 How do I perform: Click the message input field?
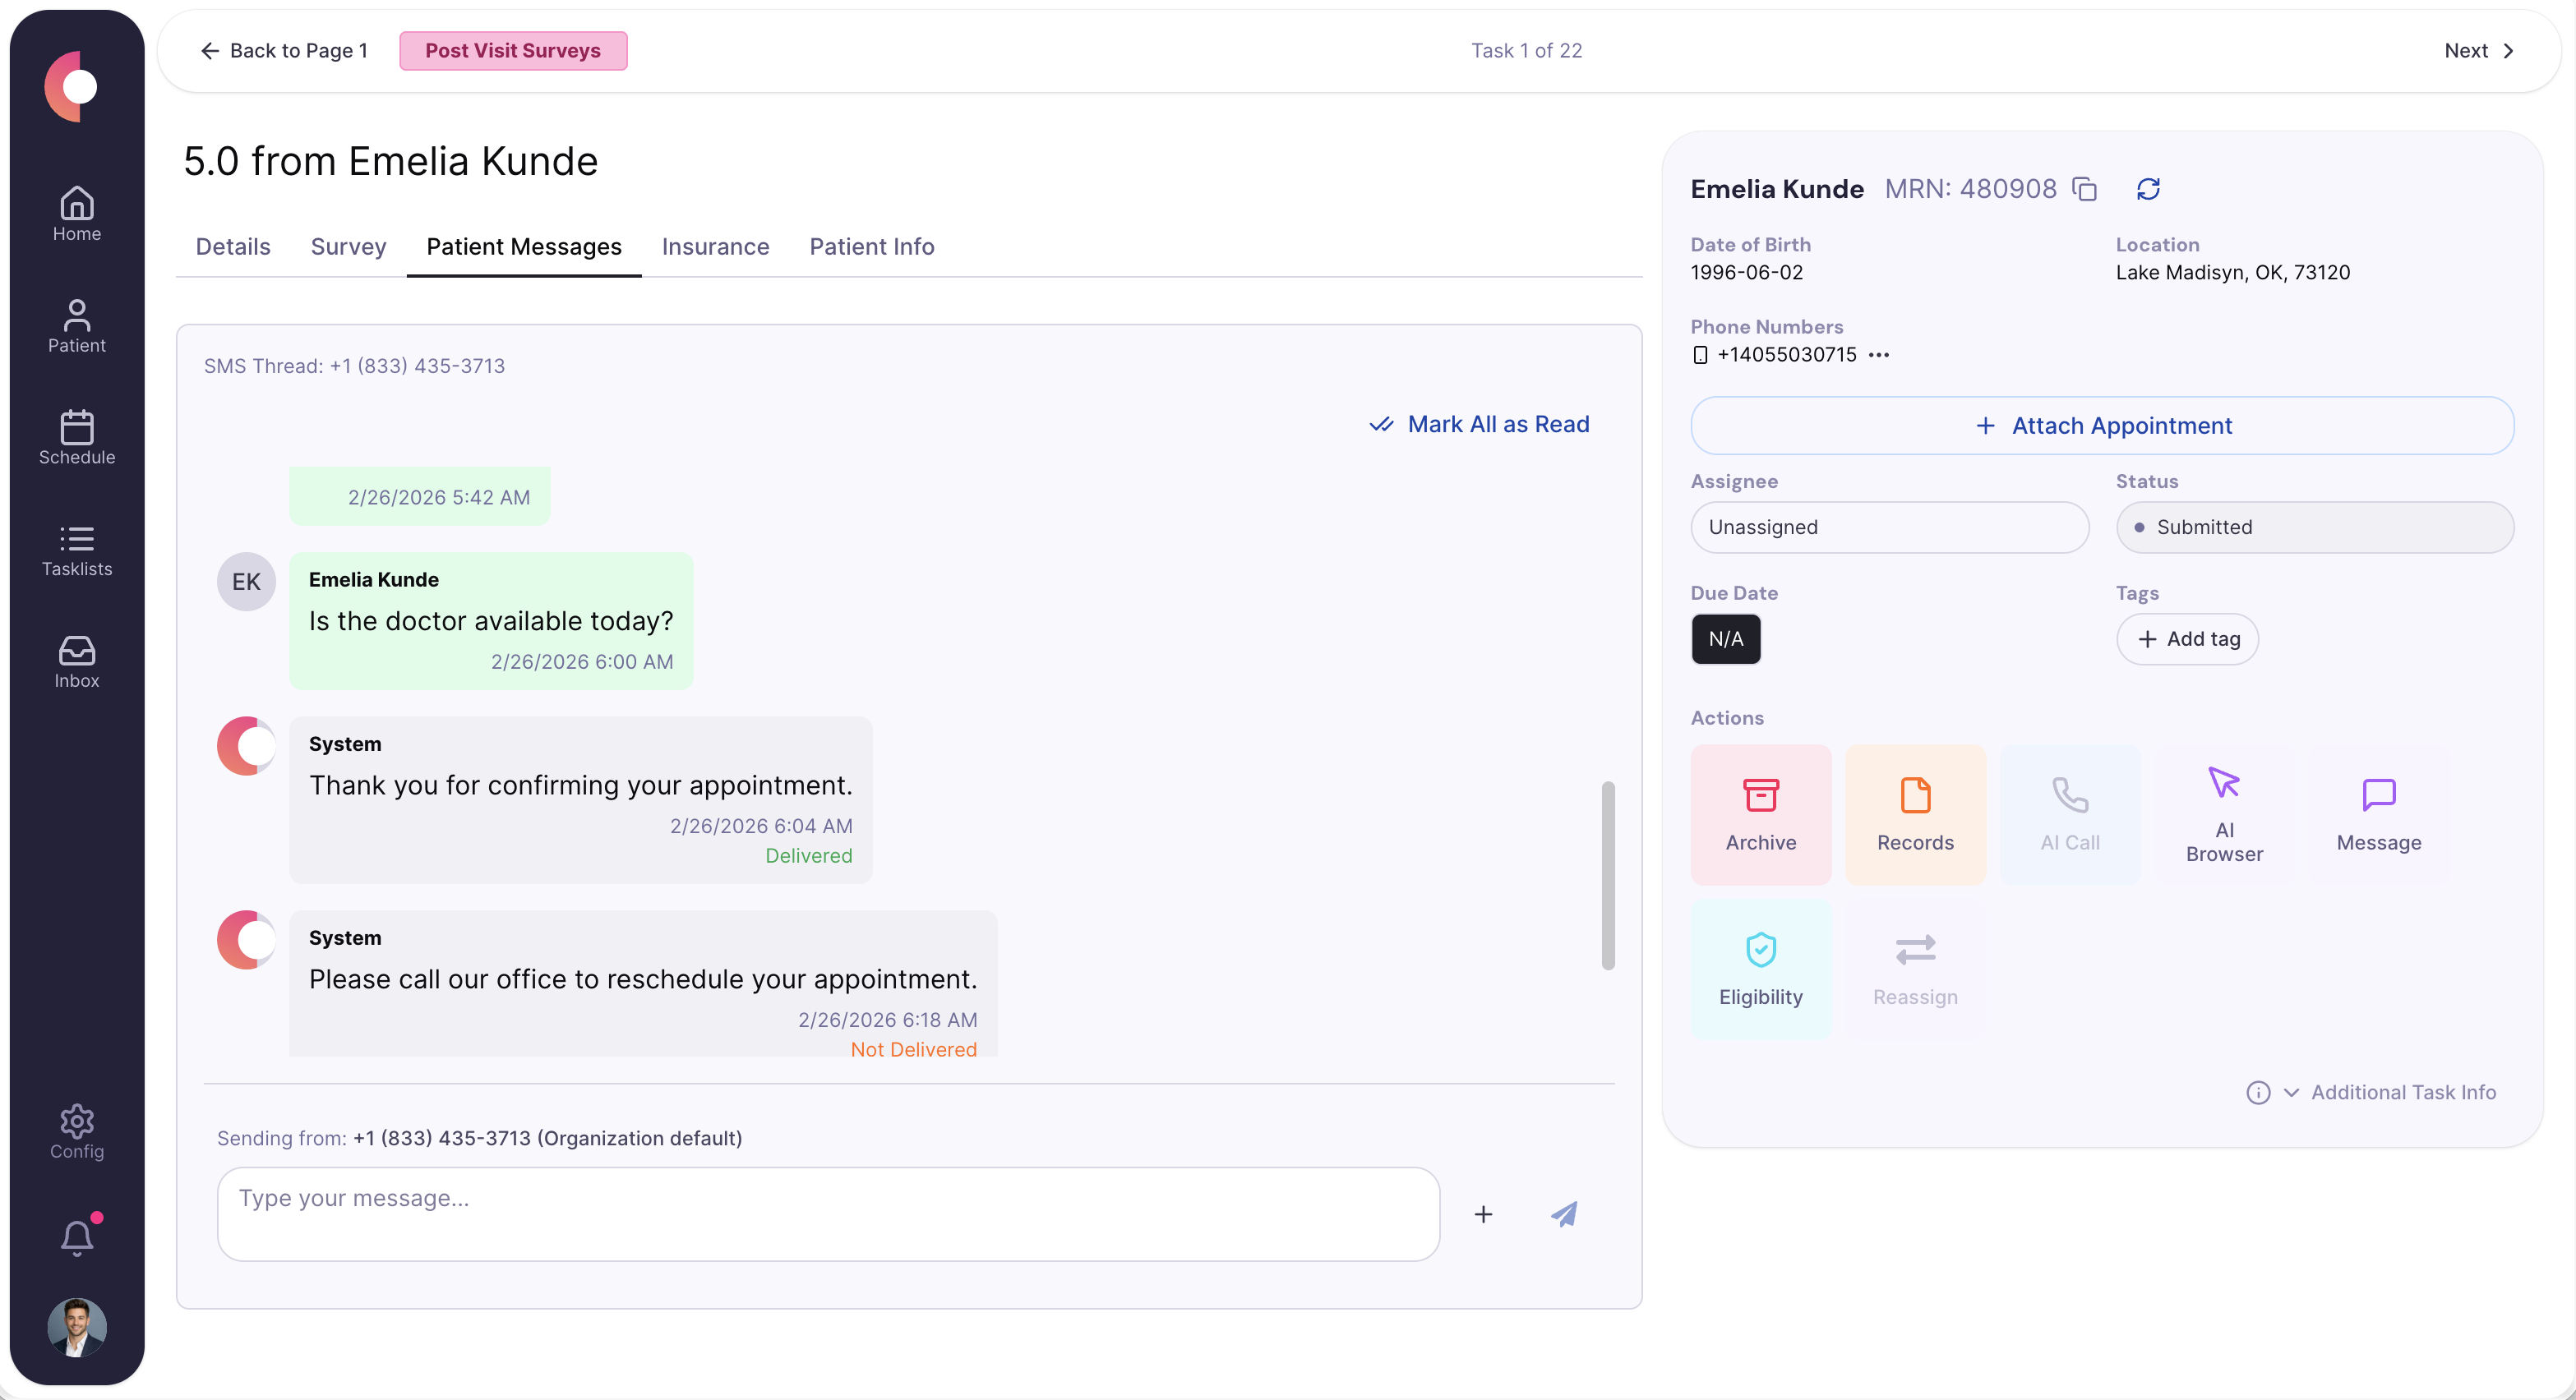(828, 1213)
